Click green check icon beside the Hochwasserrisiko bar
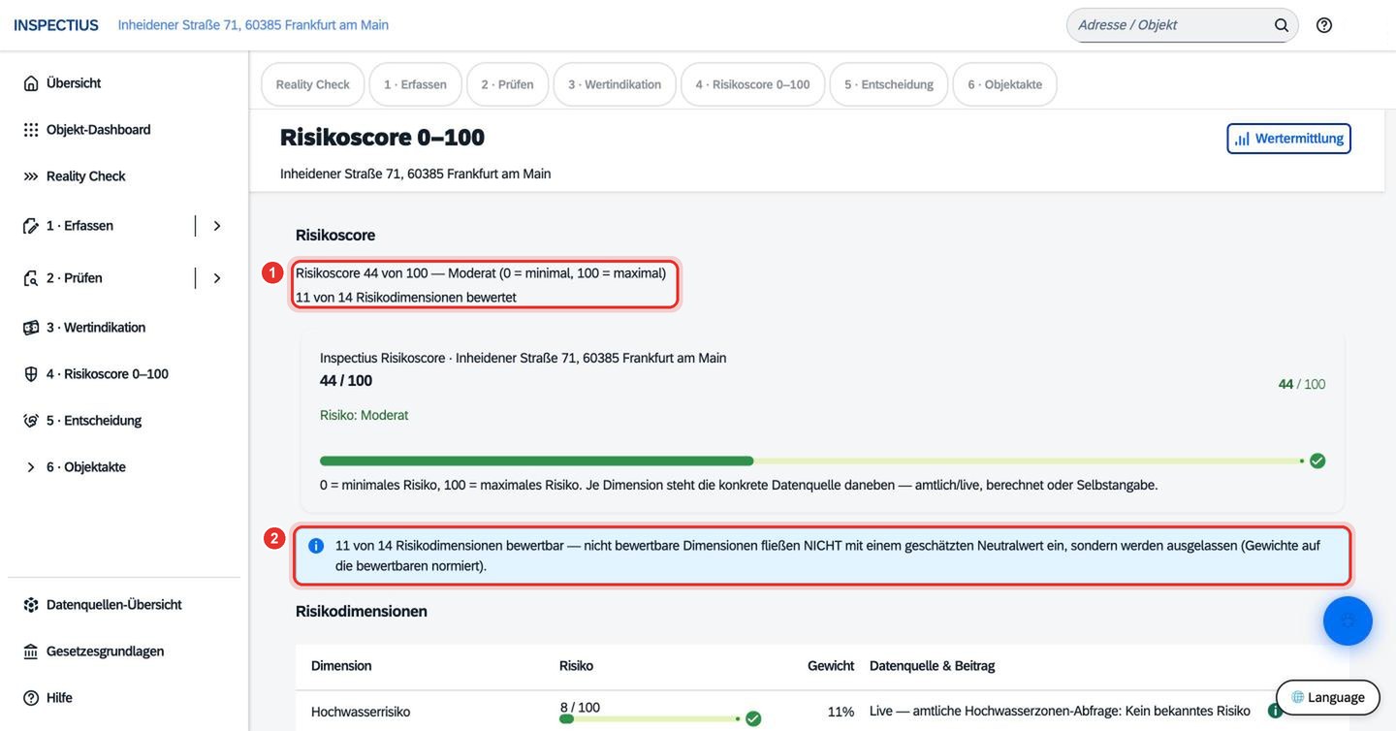Image resolution: width=1396 pixels, height=731 pixels. (753, 718)
